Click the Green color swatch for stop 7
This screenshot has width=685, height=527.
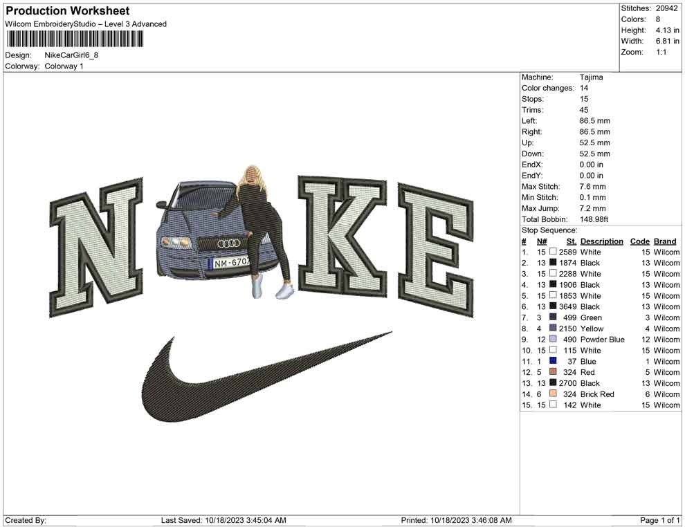[x=553, y=317]
